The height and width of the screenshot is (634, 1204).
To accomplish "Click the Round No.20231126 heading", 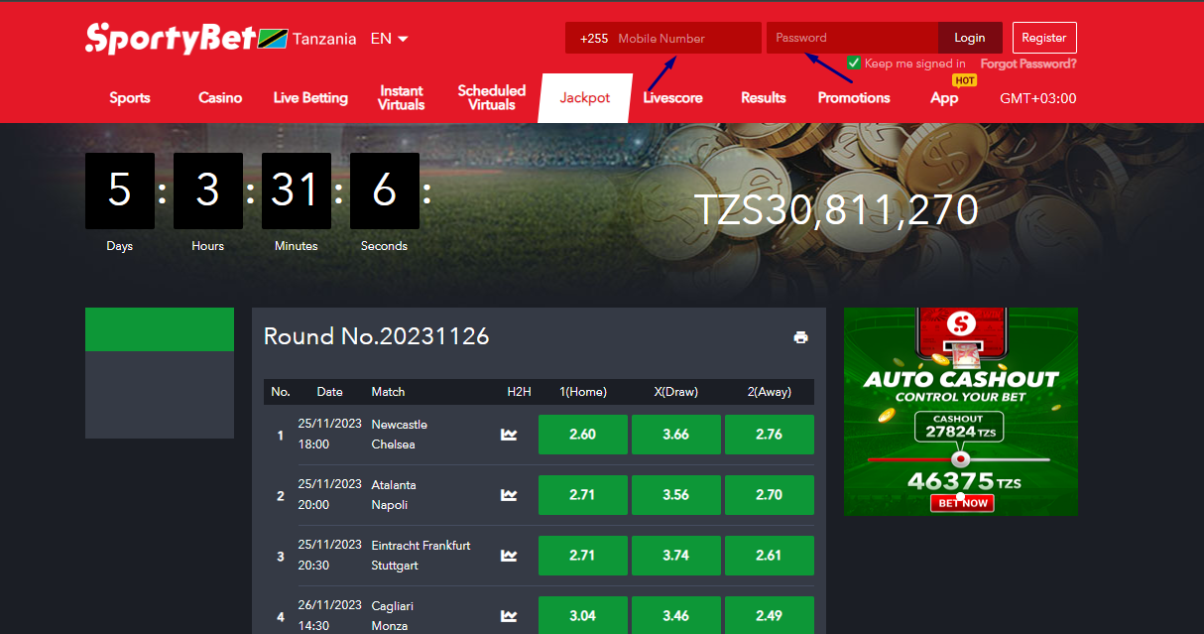I will pyautogui.click(x=377, y=336).
